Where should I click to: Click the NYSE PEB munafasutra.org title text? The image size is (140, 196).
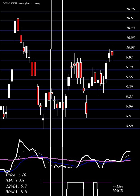pos(21,3)
